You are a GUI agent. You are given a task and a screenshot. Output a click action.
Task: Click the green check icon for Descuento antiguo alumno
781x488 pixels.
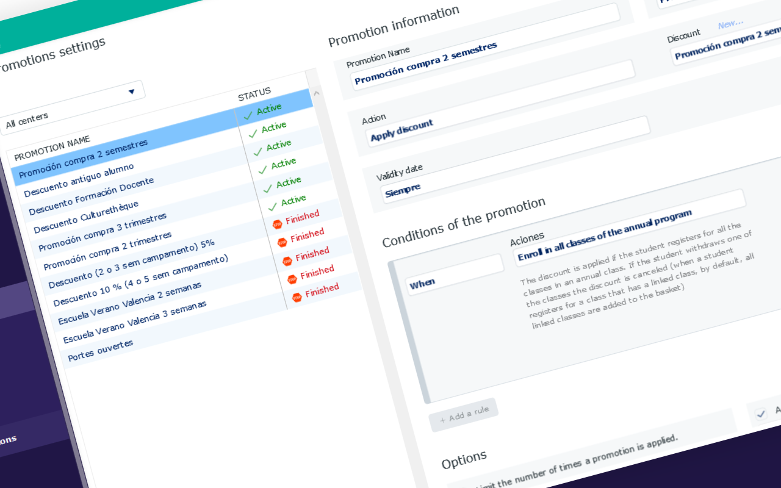[x=253, y=132]
